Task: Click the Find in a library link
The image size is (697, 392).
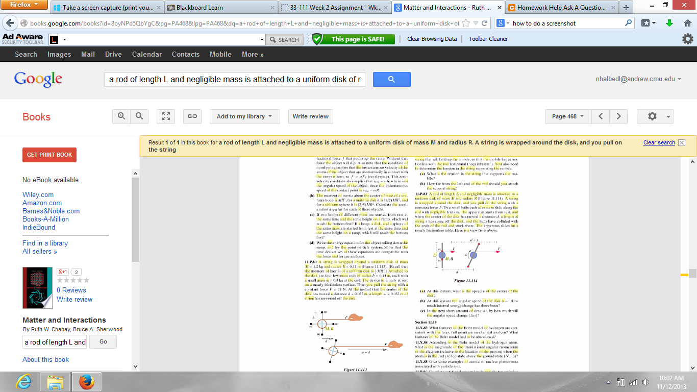Action: point(45,243)
